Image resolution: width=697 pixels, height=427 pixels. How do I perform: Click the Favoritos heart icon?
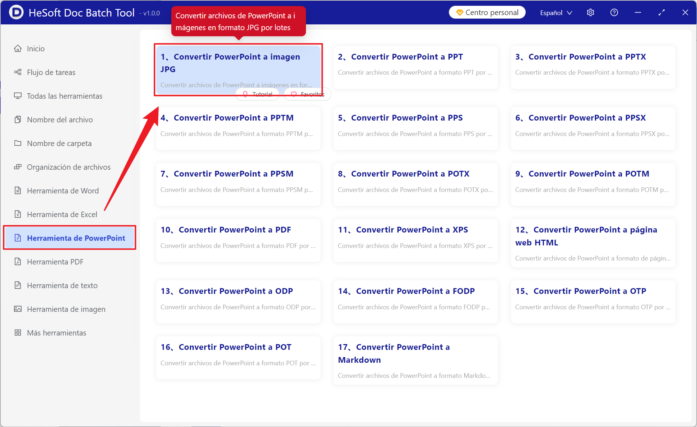(294, 94)
